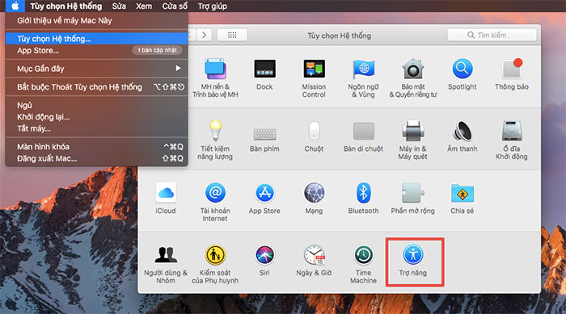
Task: Open MH nền & Trình bảo vệ MH
Action: (x=215, y=78)
